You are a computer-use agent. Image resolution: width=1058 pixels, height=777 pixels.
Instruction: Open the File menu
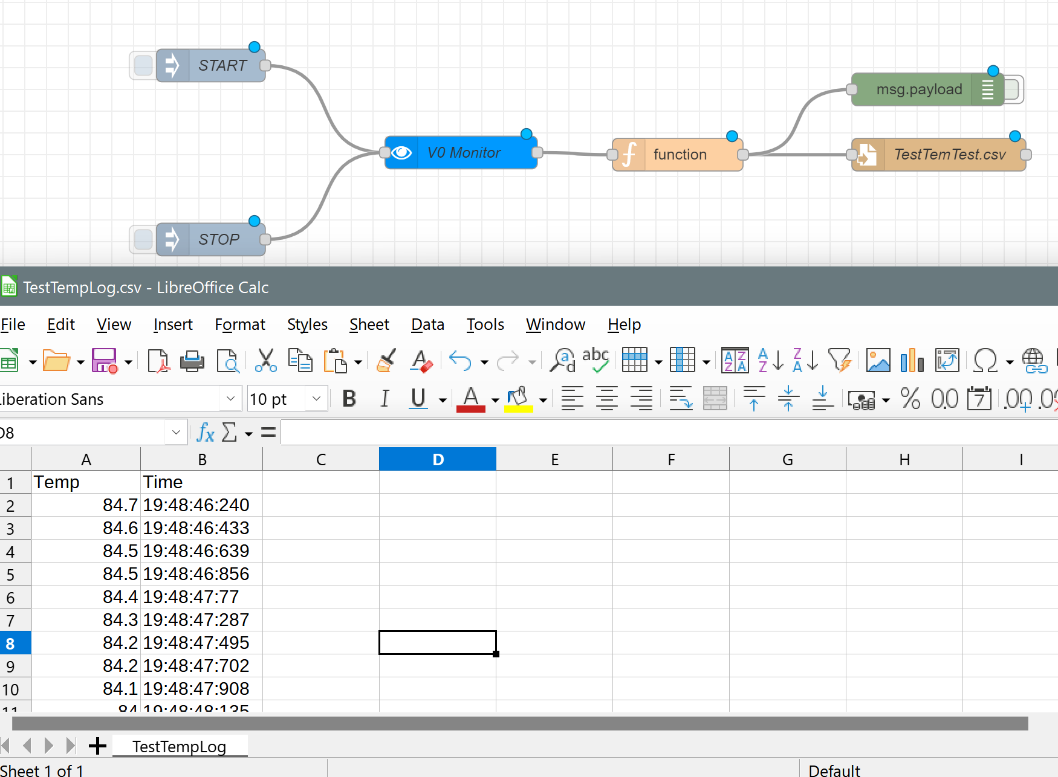click(13, 324)
